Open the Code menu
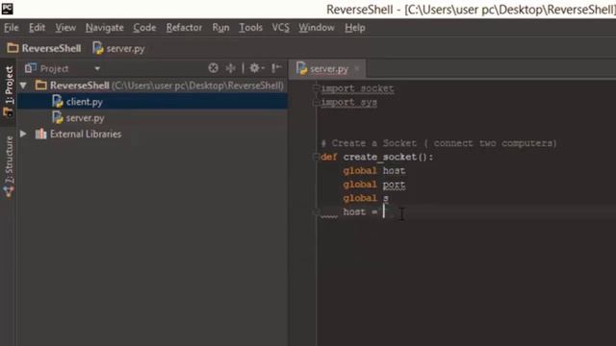The height and width of the screenshot is (346, 616). tap(144, 28)
